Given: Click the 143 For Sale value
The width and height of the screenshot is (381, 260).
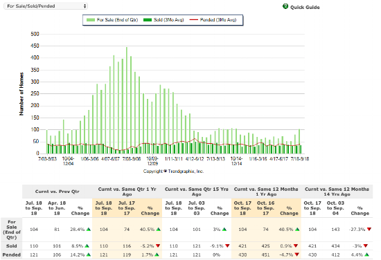Looking at the screenshot, I should [x=335, y=229].
